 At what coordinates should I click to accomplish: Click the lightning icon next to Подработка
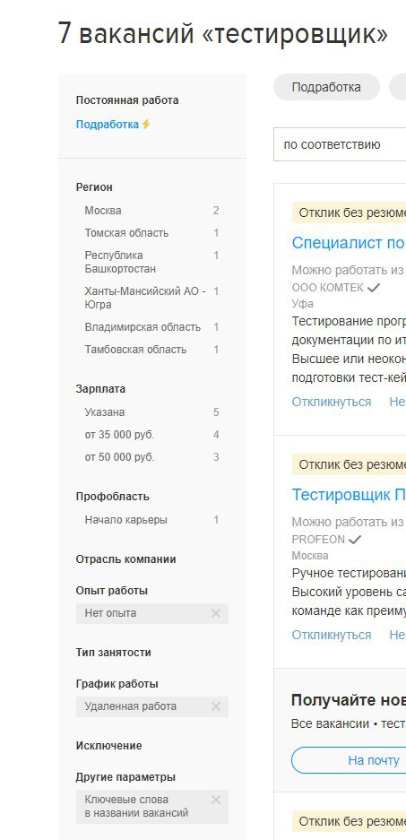(146, 125)
